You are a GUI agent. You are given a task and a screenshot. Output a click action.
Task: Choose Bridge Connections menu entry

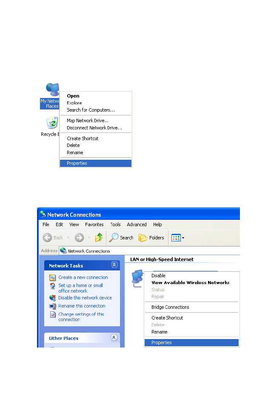(170, 308)
